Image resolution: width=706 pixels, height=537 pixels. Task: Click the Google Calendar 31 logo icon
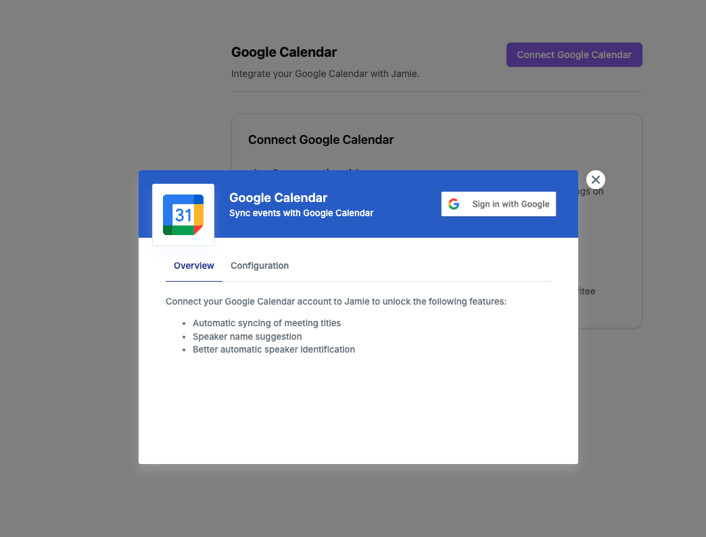[x=183, y=215]
